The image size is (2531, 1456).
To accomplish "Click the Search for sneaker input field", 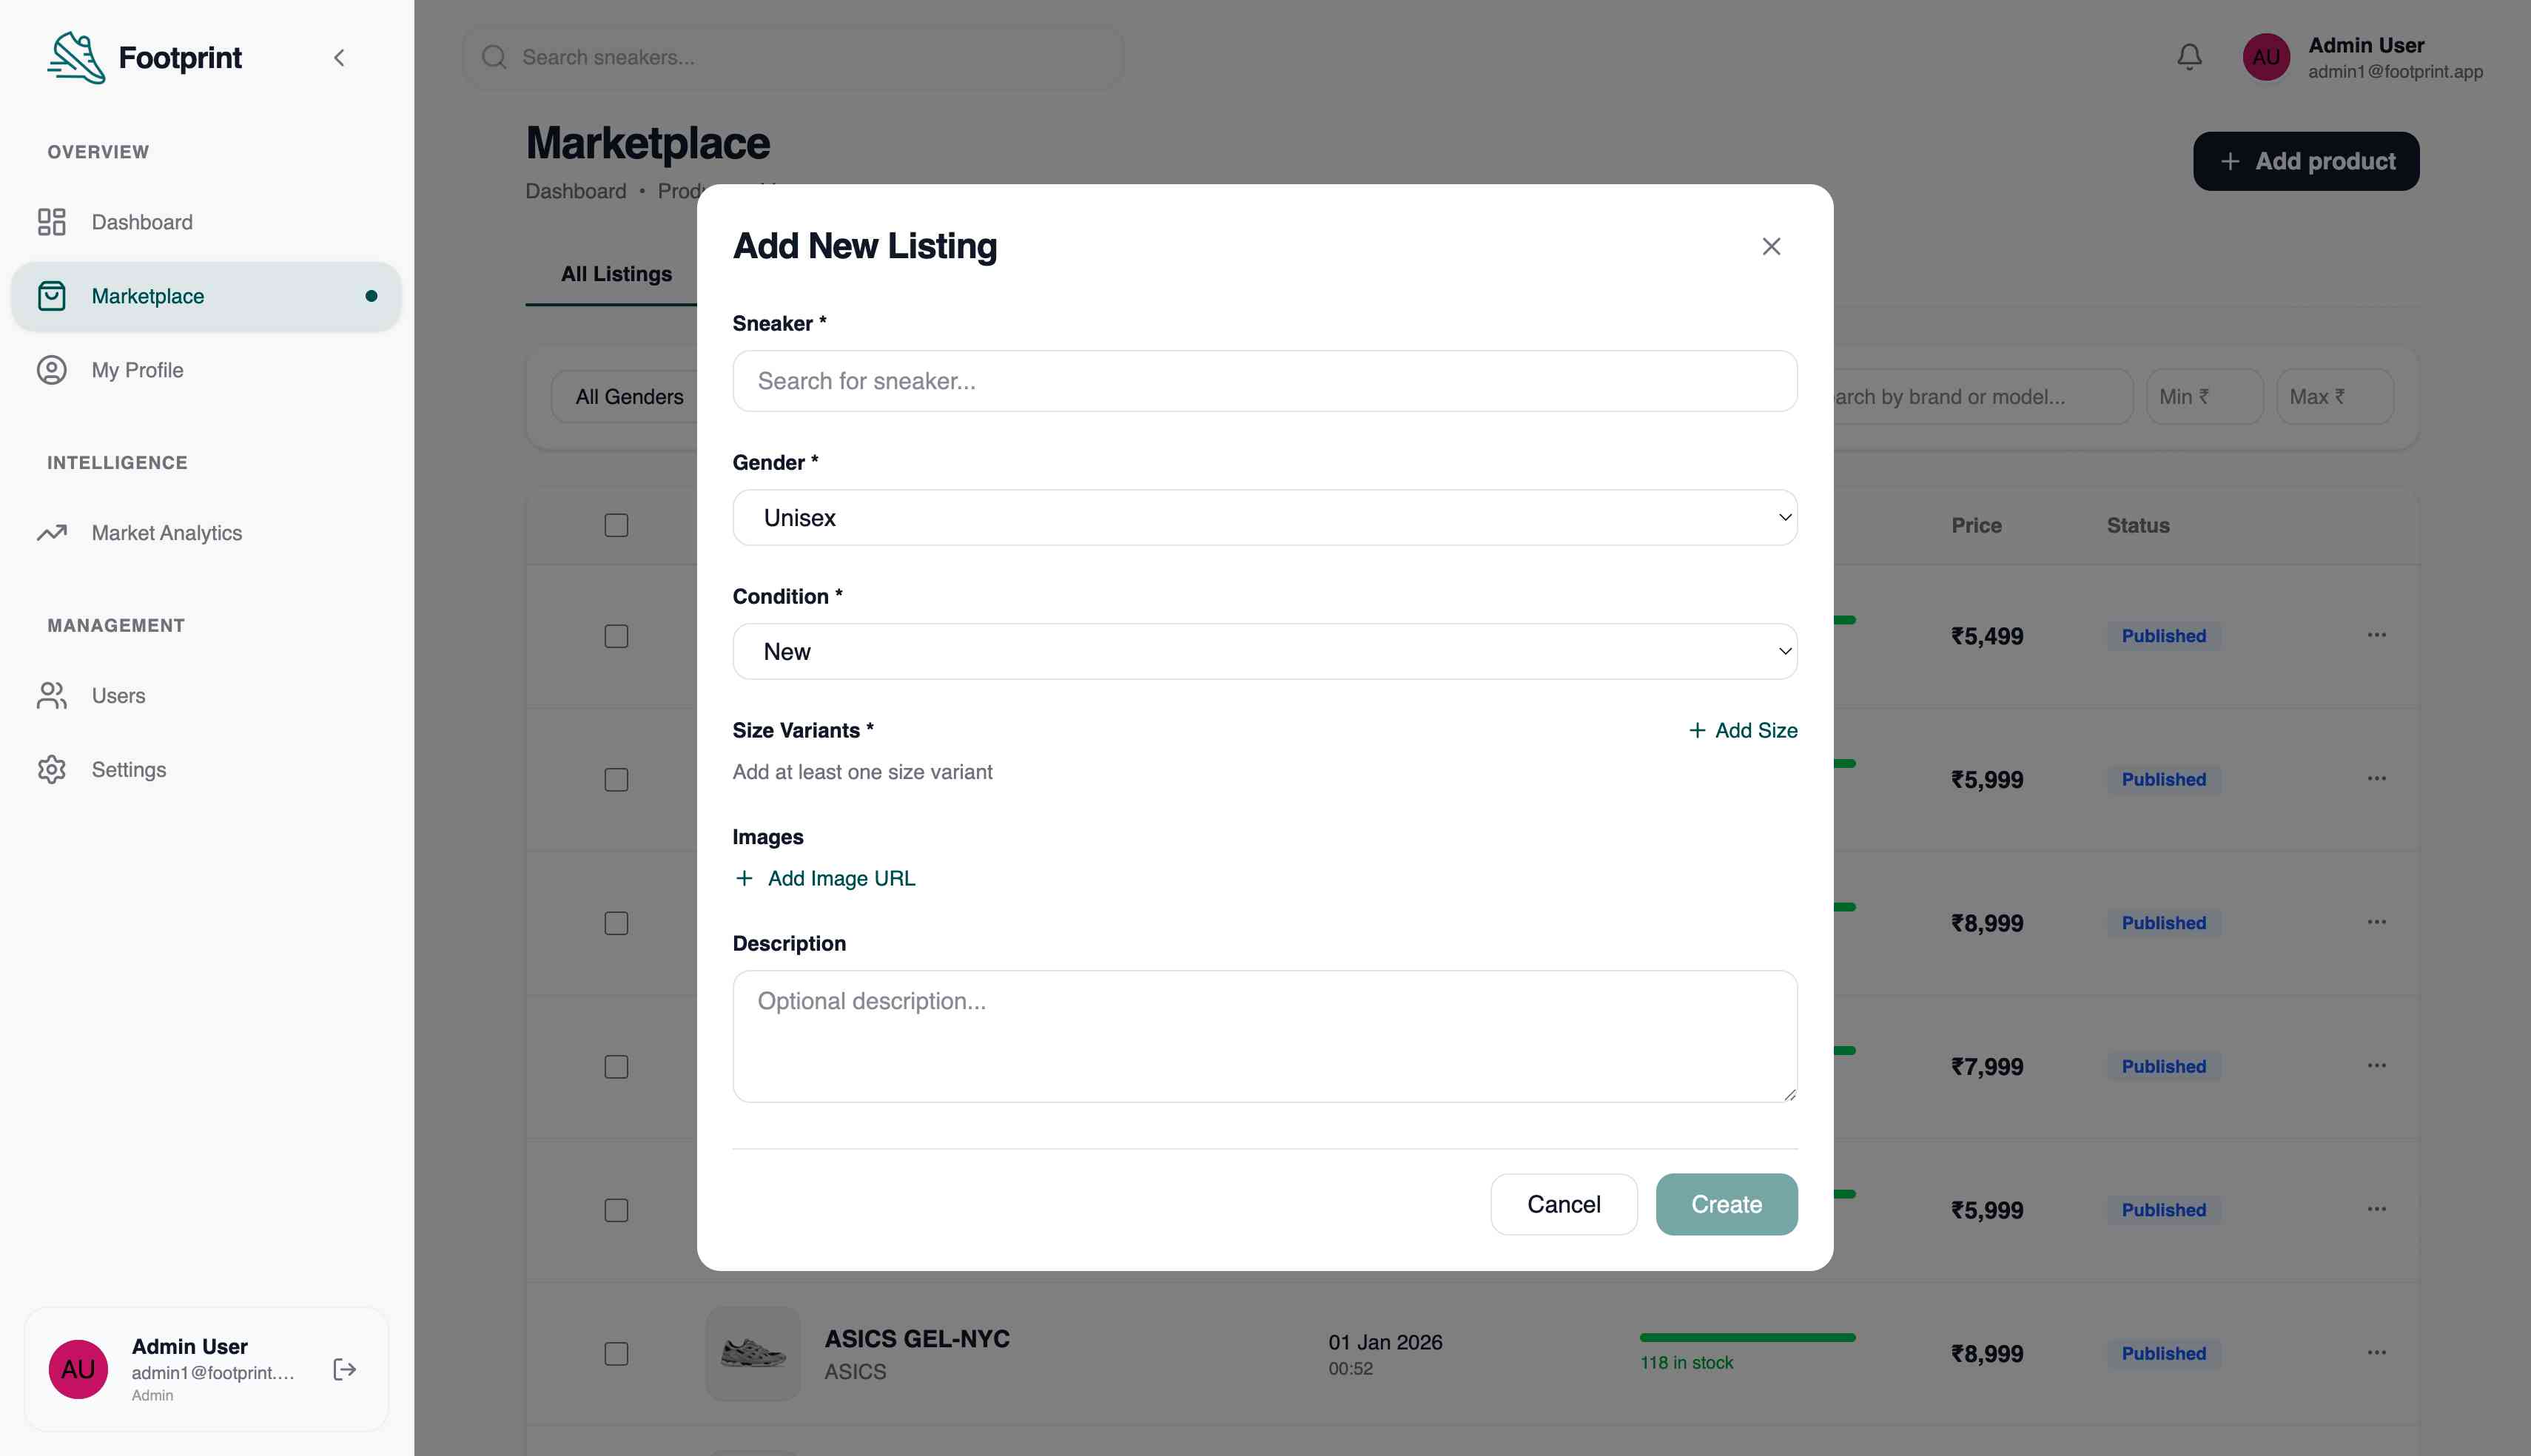I will (x=1264, y=381).
